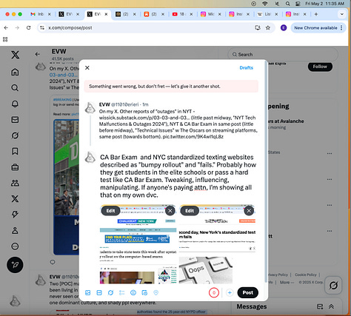Remove the second attached image
Screen dimensions: 351x316
point(249,211)
